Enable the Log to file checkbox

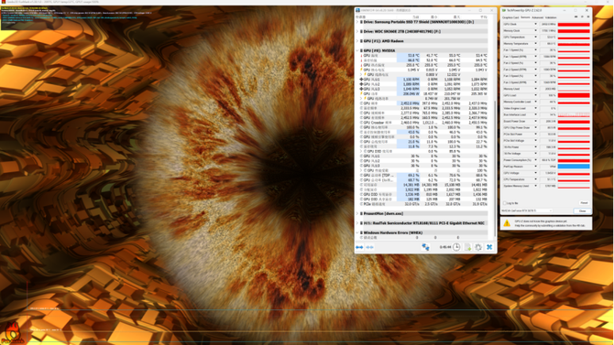[x=504, y=203]
